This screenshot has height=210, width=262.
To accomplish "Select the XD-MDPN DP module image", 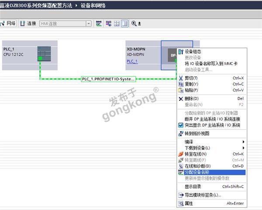I will [x=172, y=55].
